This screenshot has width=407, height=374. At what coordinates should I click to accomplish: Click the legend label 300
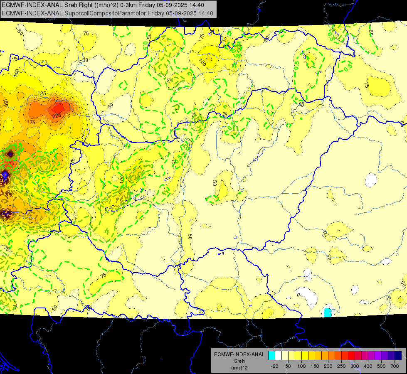point(355,366)
